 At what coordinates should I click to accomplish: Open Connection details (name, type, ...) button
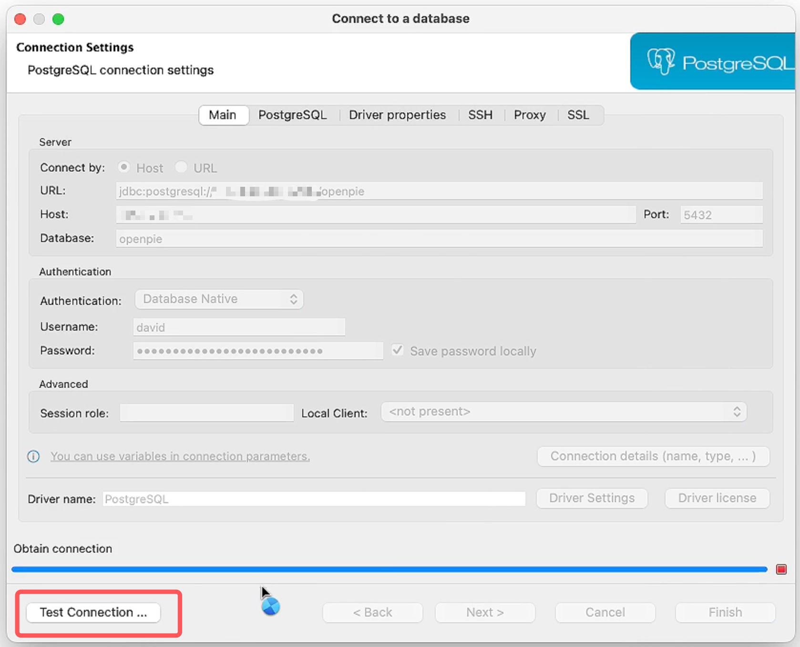653,456
